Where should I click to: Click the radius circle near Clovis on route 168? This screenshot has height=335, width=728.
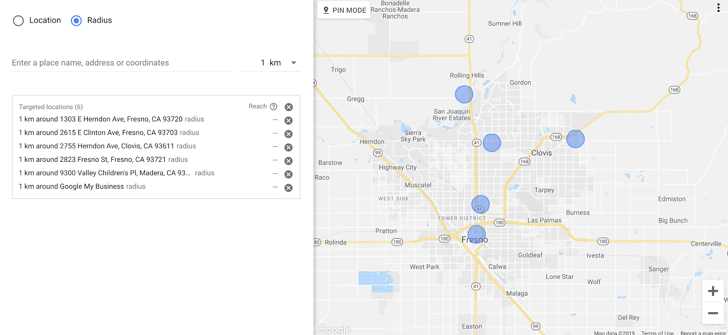[x=576, y=139]
